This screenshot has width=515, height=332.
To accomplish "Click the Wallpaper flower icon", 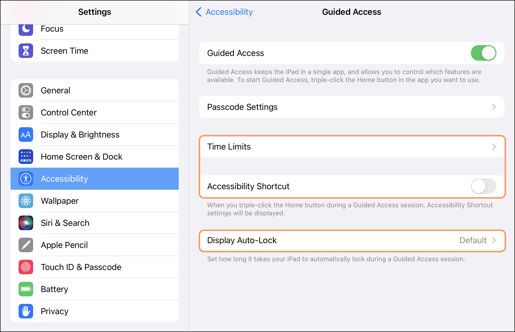I will (x=26, y=201).
